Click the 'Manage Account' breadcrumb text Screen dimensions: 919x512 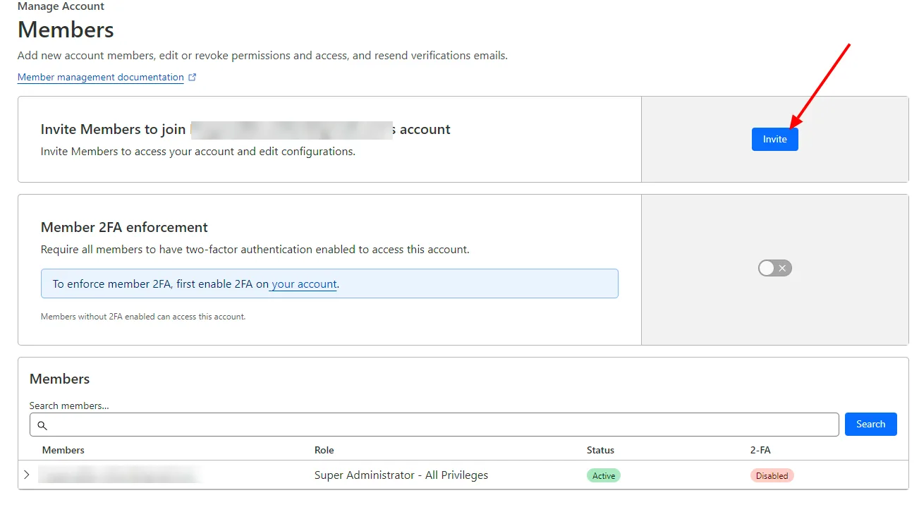[61, 6]
